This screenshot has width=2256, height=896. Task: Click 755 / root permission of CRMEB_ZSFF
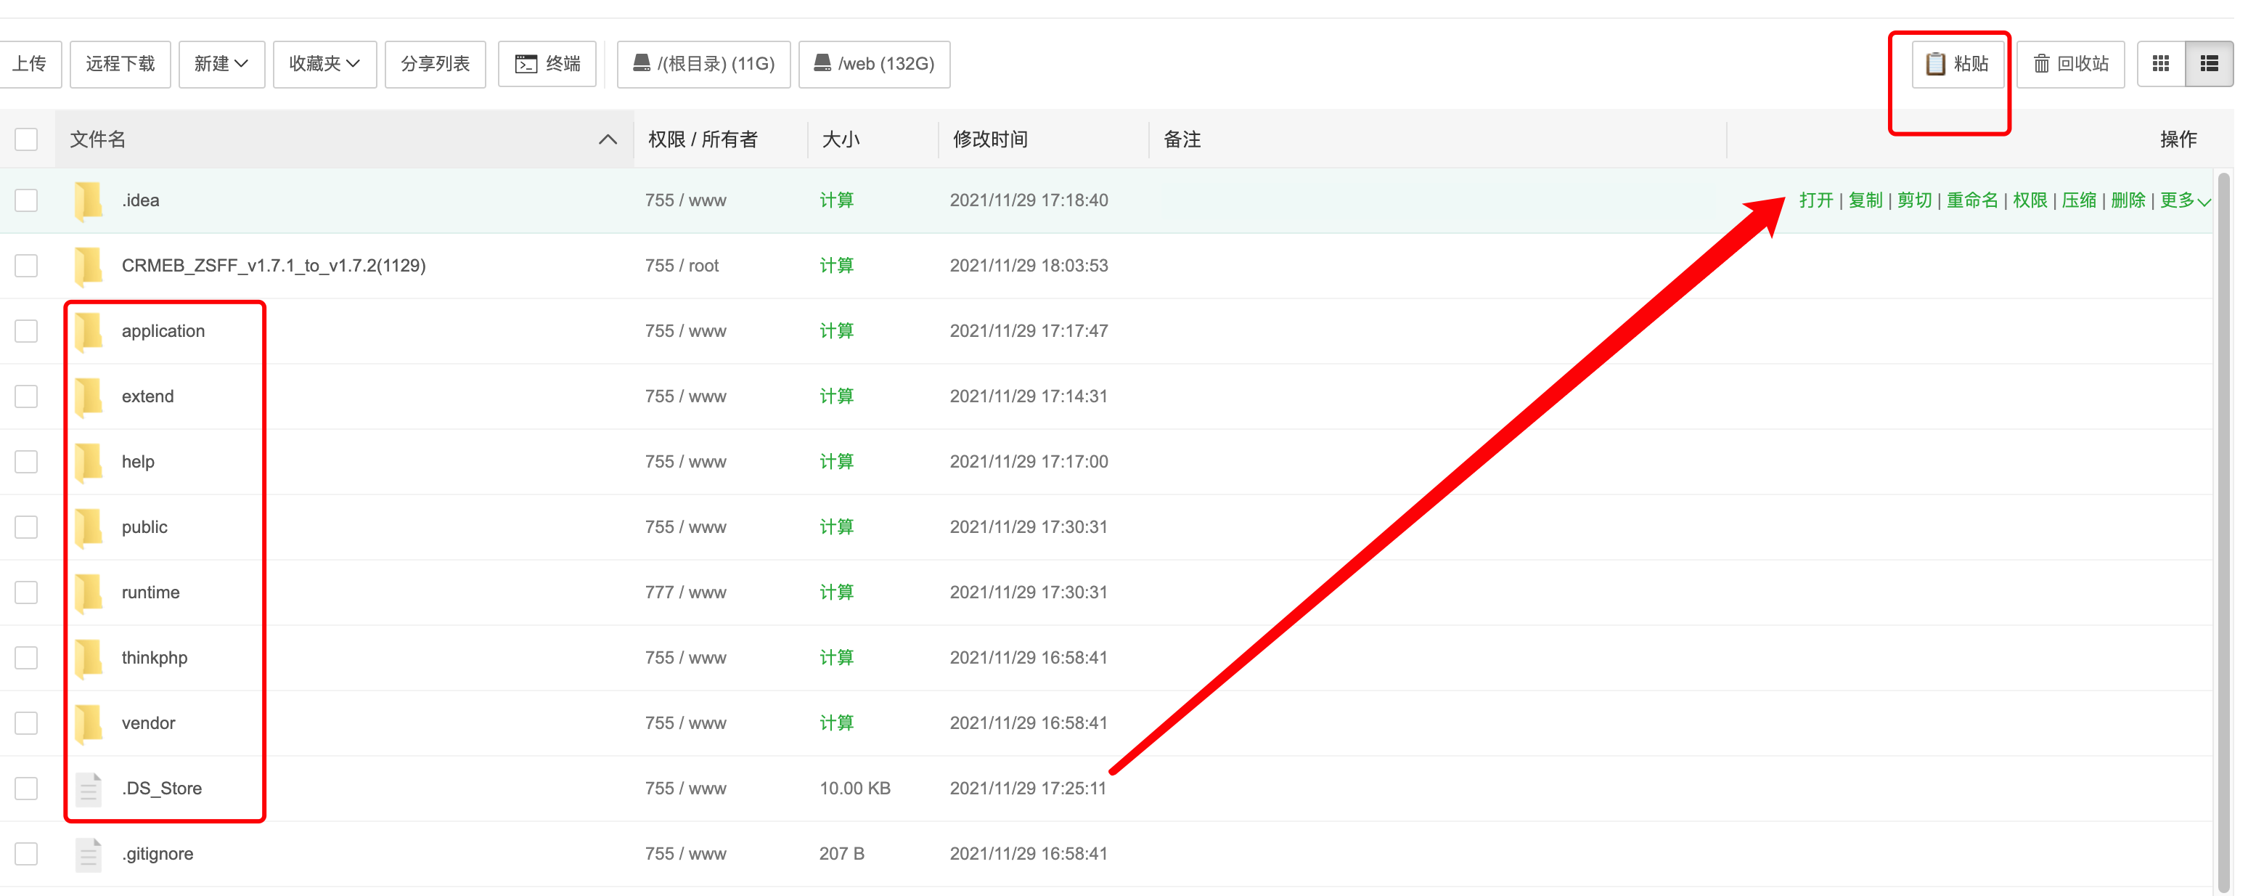(x=682, y=265)
